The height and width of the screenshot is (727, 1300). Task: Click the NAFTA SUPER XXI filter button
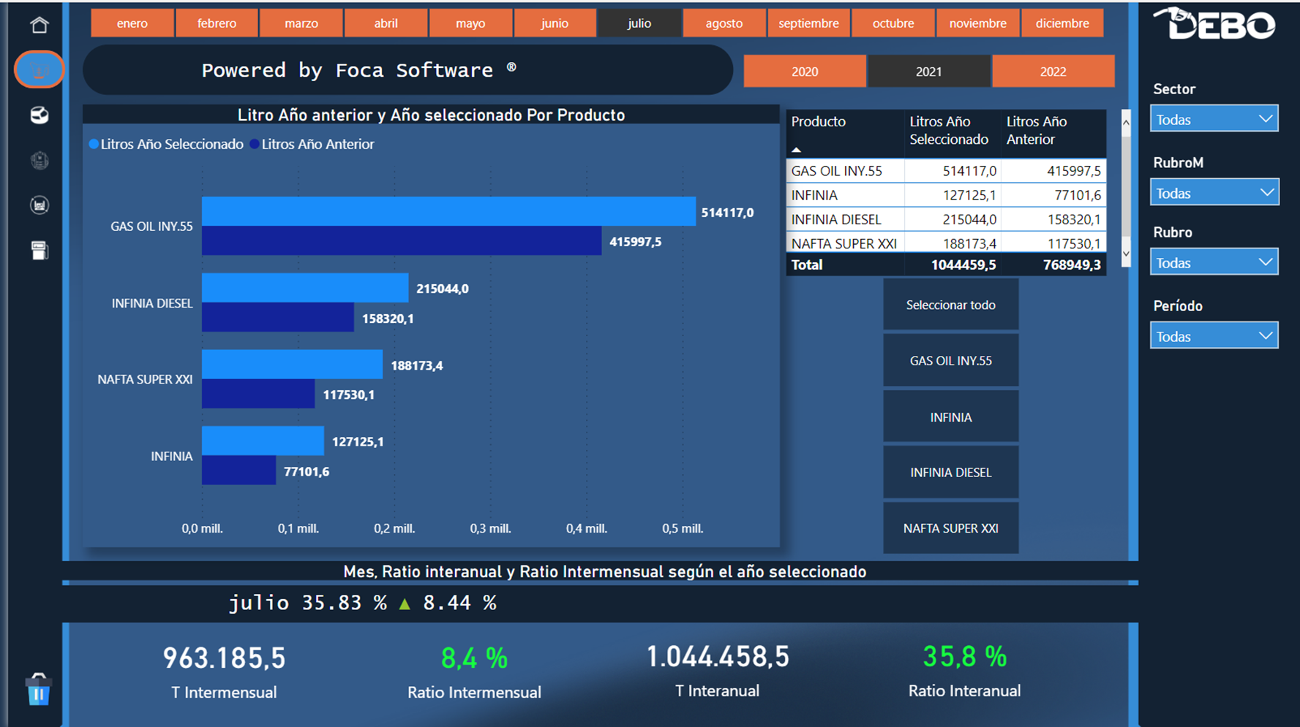pyautogui.click(x=950, y=528)
